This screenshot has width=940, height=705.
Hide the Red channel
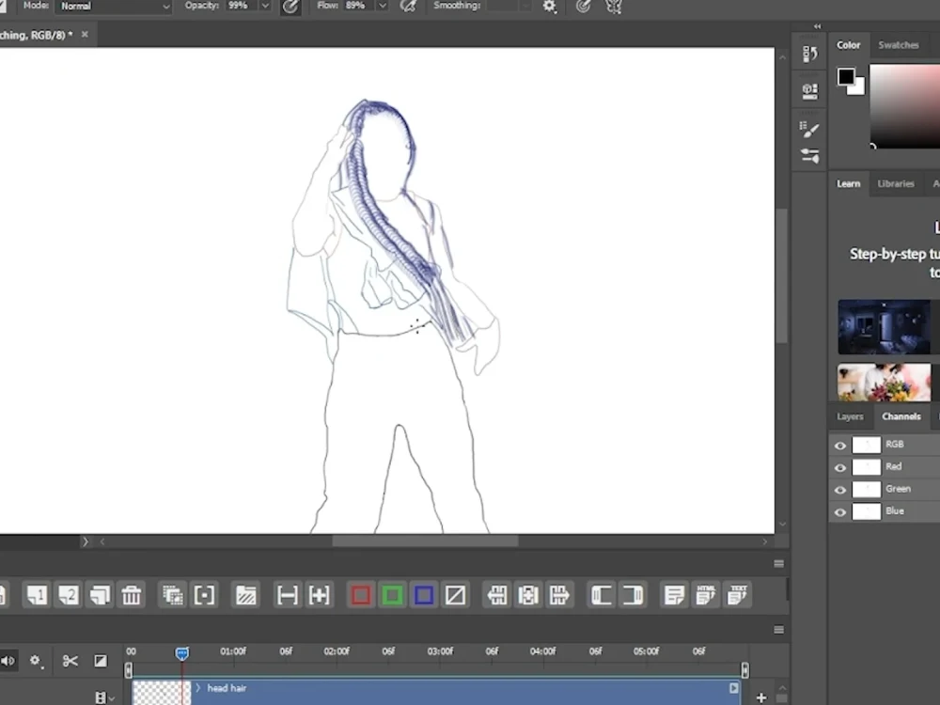coord(839,466)
